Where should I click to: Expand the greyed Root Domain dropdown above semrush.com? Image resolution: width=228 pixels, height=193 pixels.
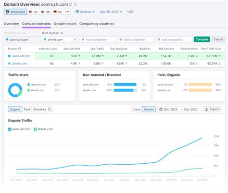pyautogui.click(x=14, y=33)
